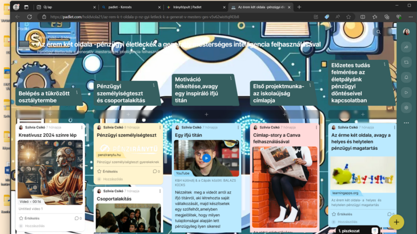Image resolution: width=417 pixels, height=234 pixels.
Task: Add post under Belépés a tükrözött osztályterembe
Action: 50,114
